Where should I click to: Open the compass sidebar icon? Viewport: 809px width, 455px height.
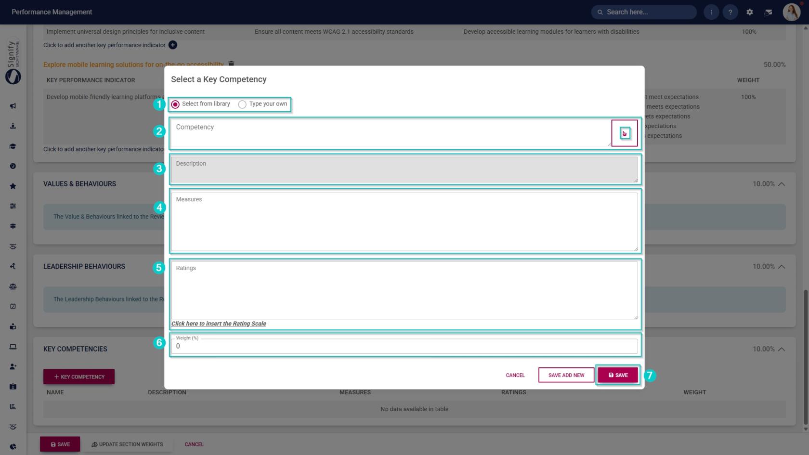tap(13, 166)
